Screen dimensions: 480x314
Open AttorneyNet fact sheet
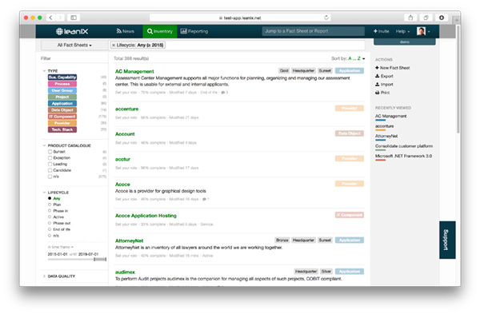click(x=129, y=241)
